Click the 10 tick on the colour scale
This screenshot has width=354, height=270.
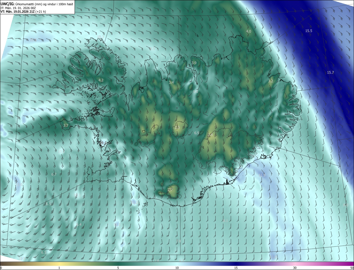pos(177,268)
